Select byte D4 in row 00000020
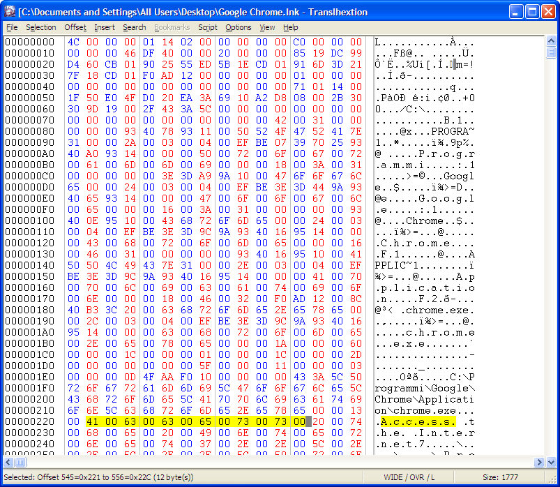560x487 pixels. point(73,65)
